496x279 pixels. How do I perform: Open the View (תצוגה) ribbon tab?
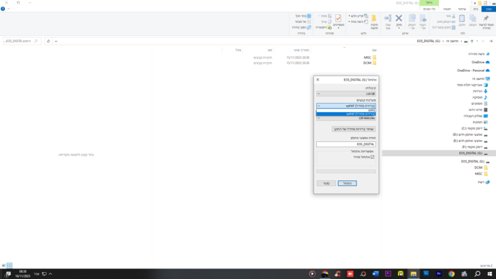[x=447, y=9]
